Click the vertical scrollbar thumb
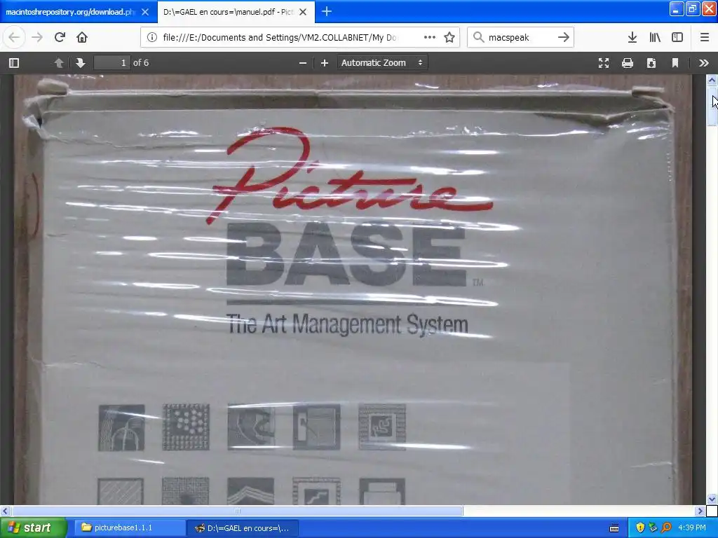Screen dimensions: 718x538 click(712, 105)
